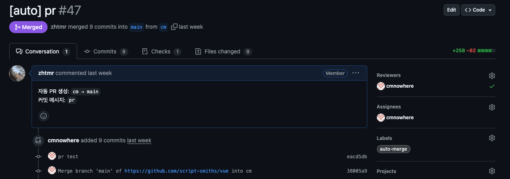The height and width of the screenshot is (179, 510).
Task: Click zhtmr's profile avatar
Action: coord(17,73)
